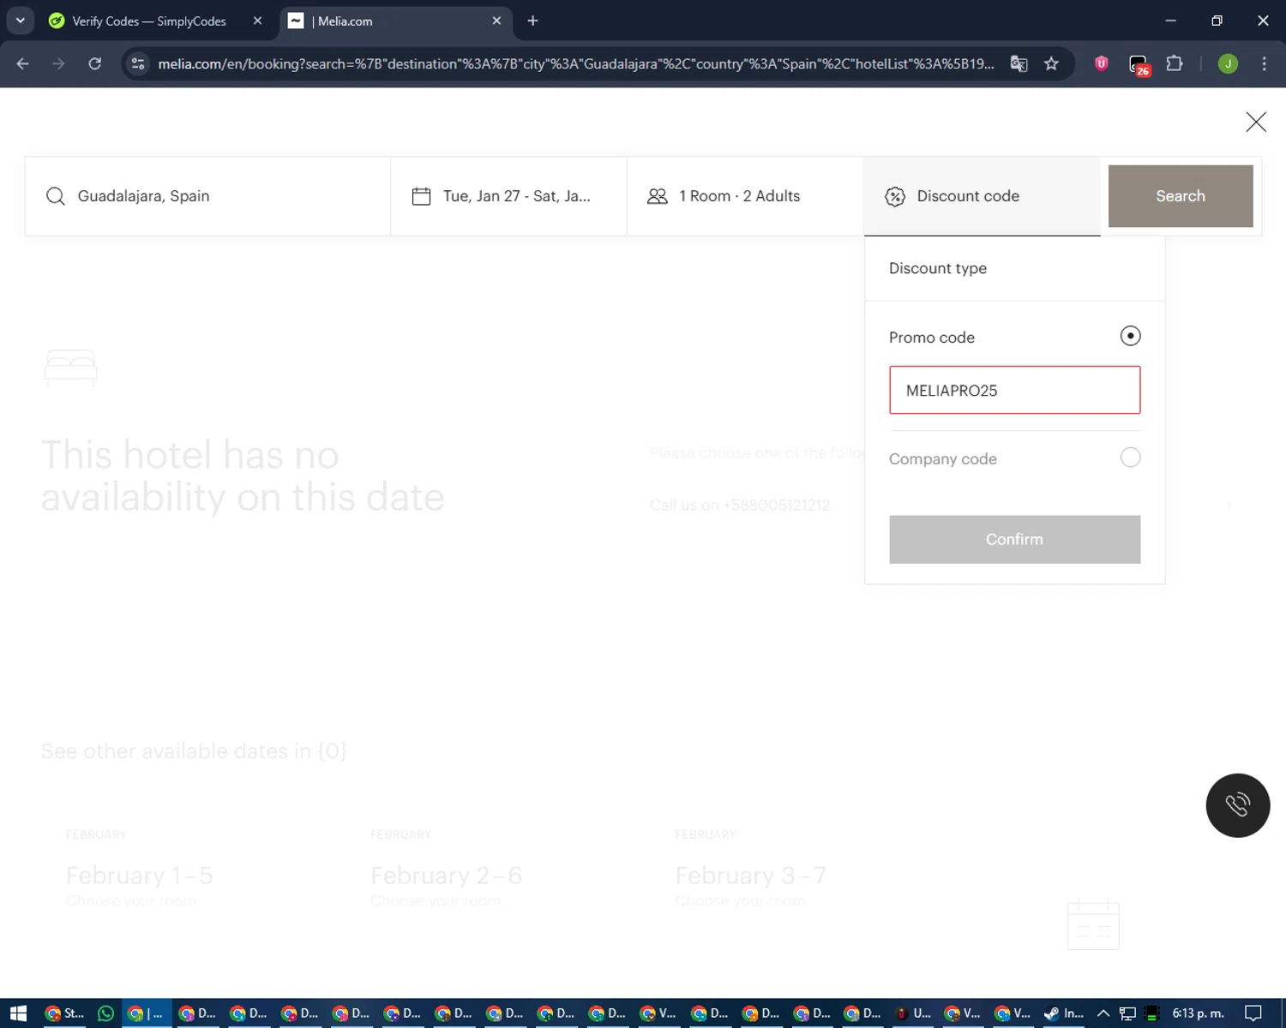Image resolution: width=1286 pixels, height=1028 pixels.
Task: Switch to the Melia.com tab
Action: (x=394, y=21)
